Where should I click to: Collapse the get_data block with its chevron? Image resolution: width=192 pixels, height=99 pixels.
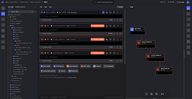click(121, 12)
